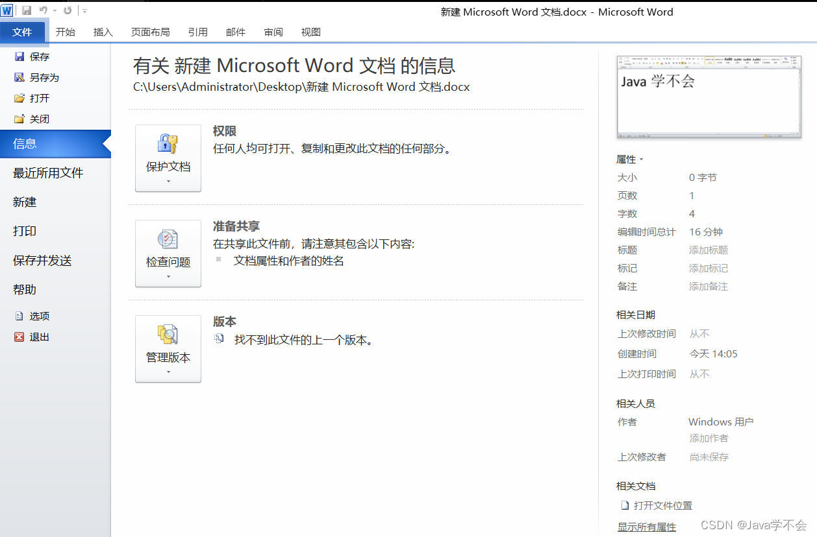The height and width of the screenshot is (537, 817).
Task: Click the 保护文档 lock and key icon
Action: pyautogui.click(x=168, y=144)
